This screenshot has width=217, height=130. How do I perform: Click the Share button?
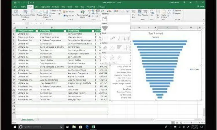pos(201,6)
